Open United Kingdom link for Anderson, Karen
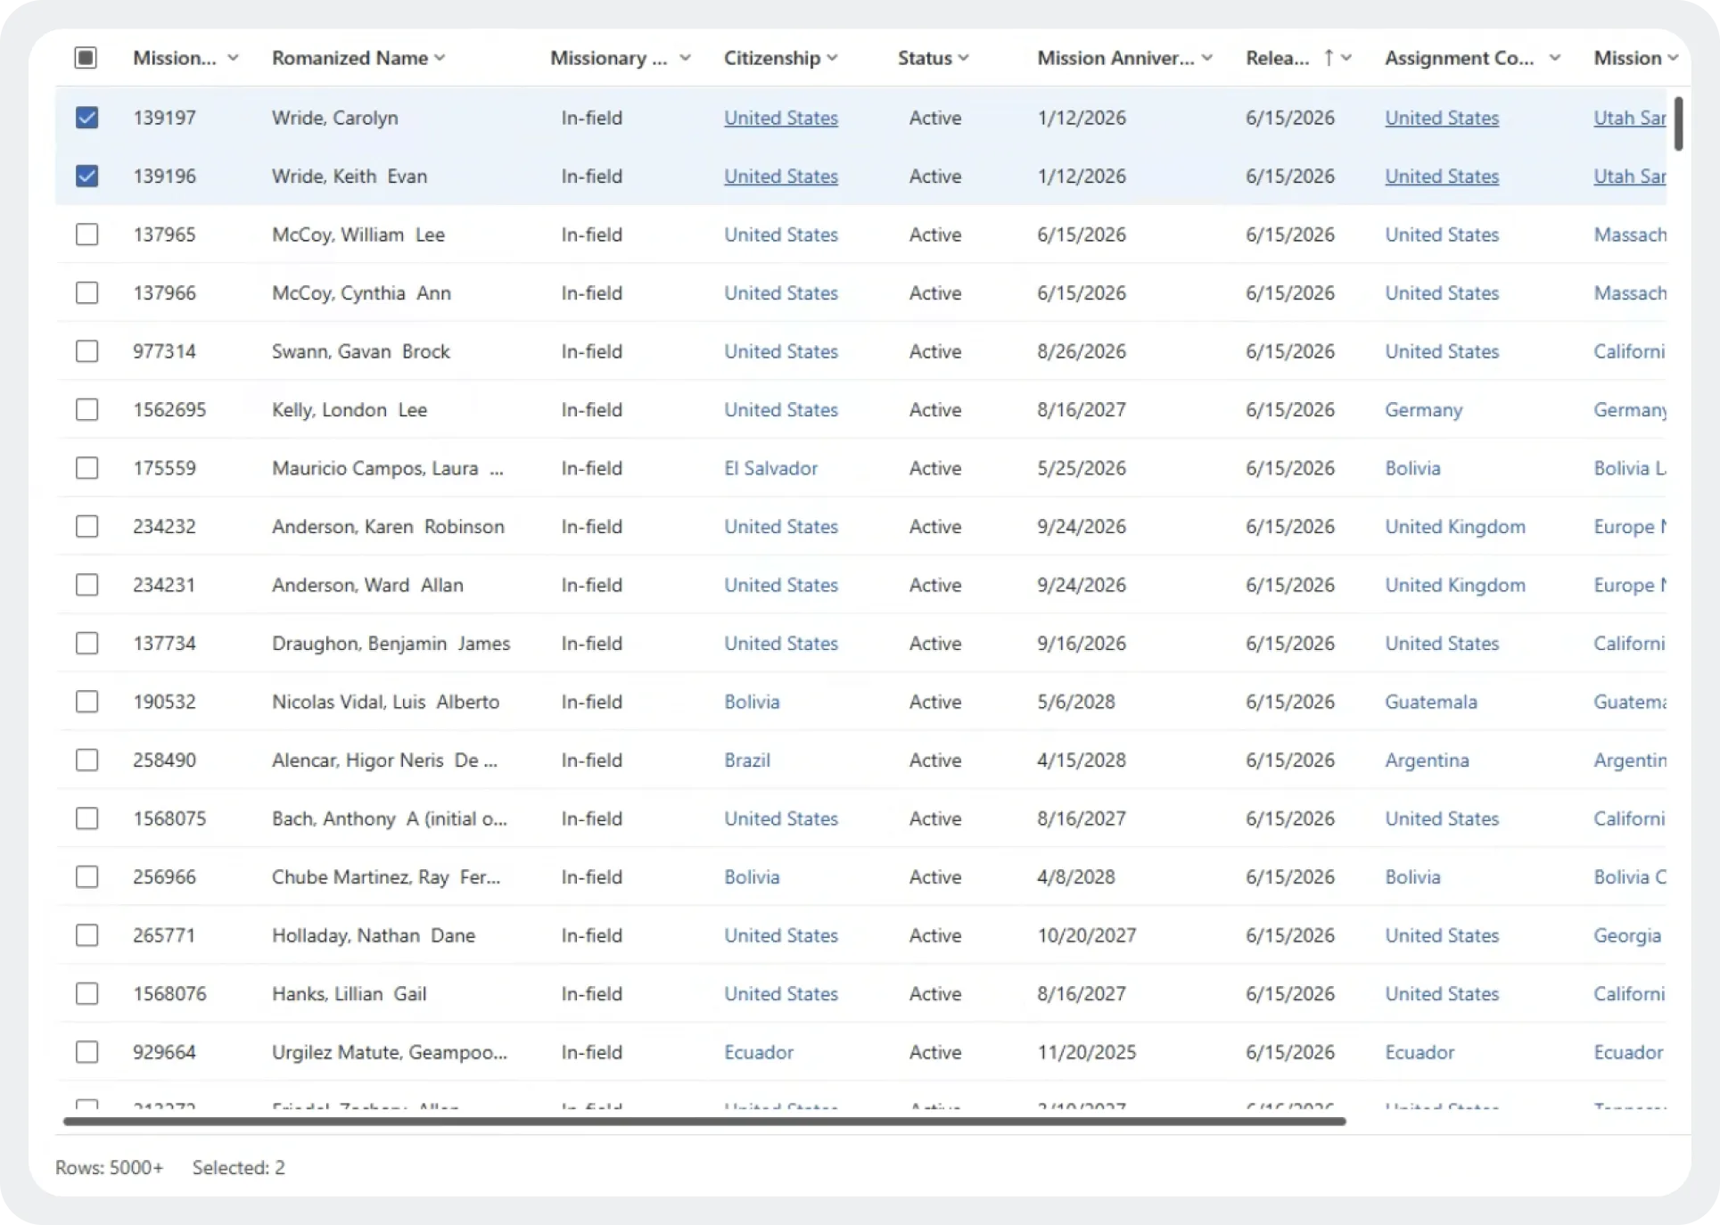1720x1225 pixels. (1454, 526)
